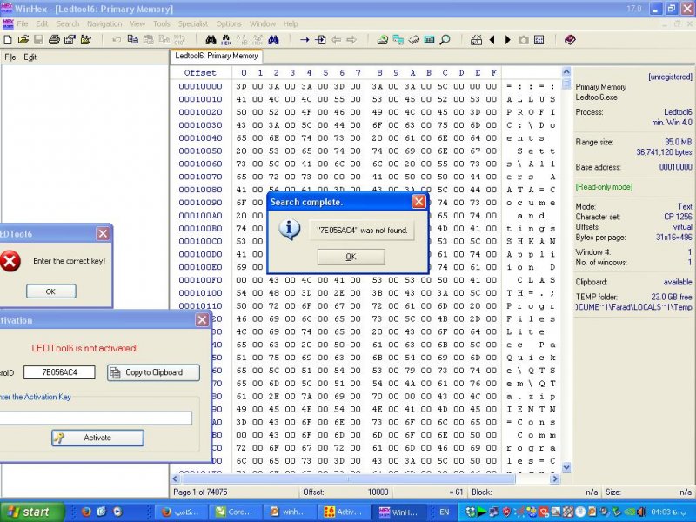The width and height of the screenshot is (696, 522).
Task: Click the Activate button
Action: (97, 438)
